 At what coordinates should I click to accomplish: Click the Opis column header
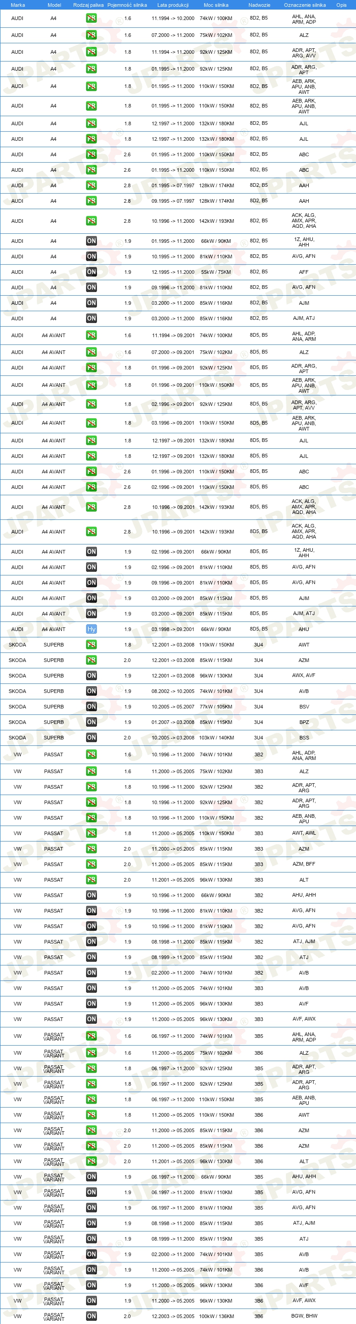pyautogui.click(x=341, y=5)
